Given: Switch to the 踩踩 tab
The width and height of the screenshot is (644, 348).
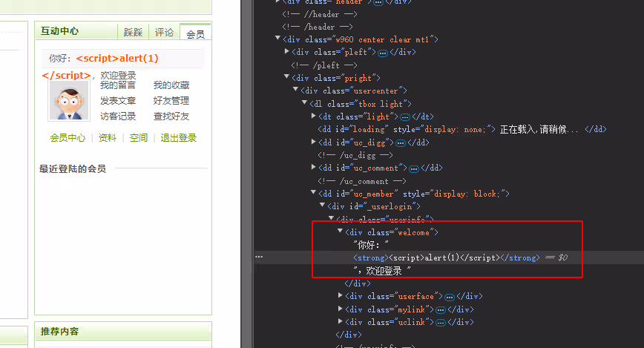Looking at the screenshot, I should tap(134, 32).
